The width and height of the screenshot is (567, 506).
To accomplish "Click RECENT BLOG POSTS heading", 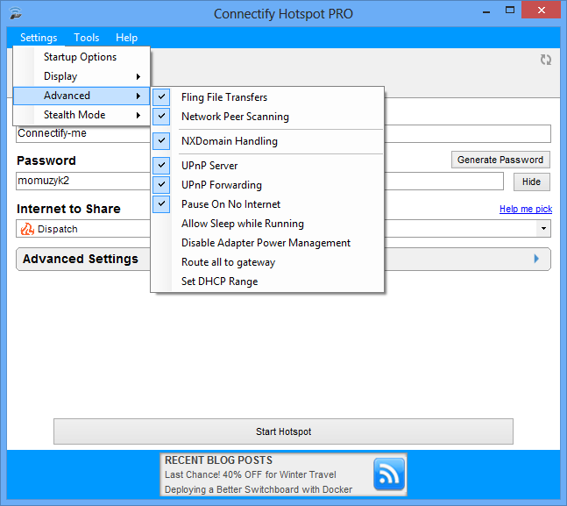I will click(x=218, y=460).
